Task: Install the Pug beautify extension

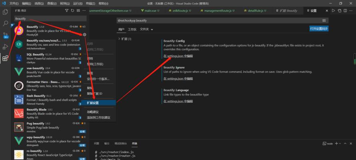Action: (82, 132)
